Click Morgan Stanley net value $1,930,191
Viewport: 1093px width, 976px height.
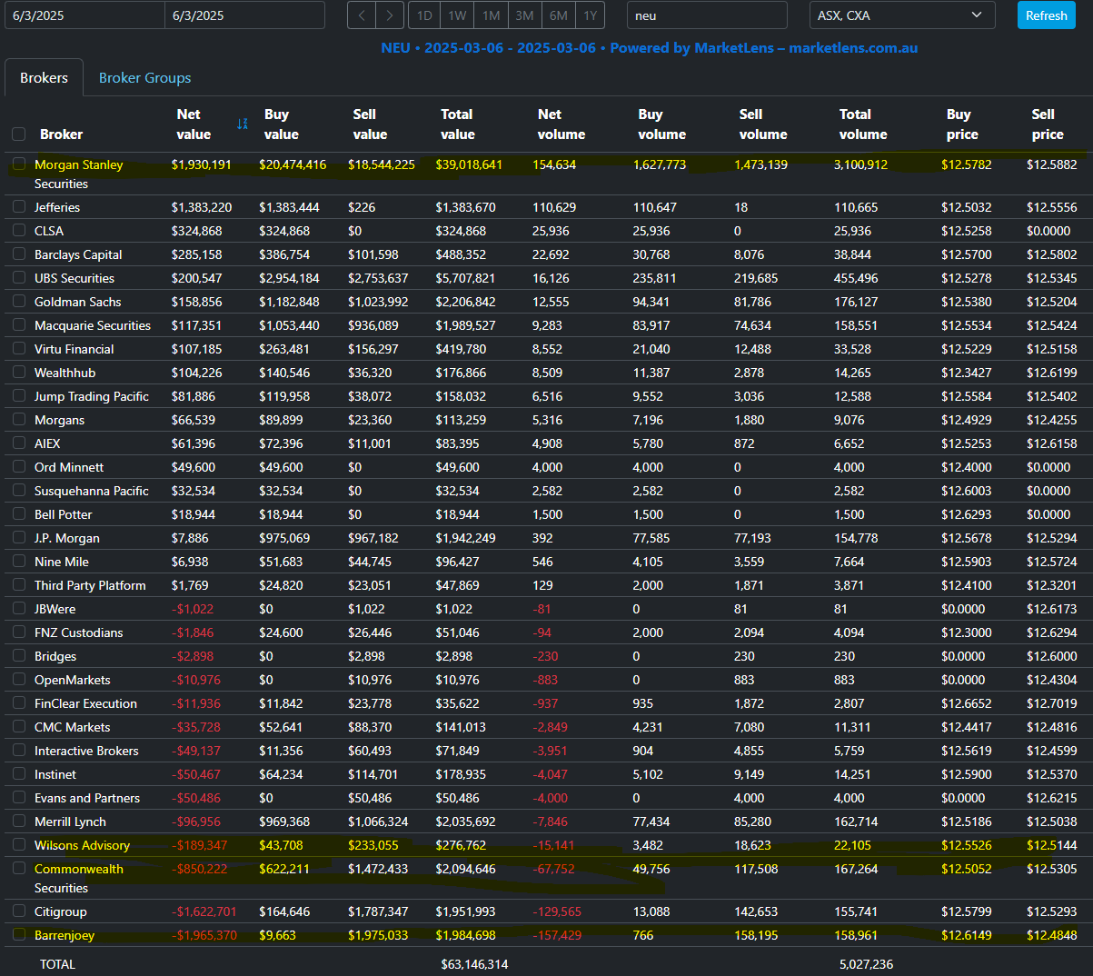pyautogui.click(x=202, y=164)
